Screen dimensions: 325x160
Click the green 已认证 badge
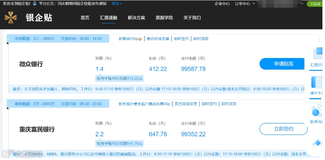315,4
